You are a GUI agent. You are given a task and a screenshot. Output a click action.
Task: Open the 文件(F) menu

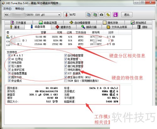(7, 9)
